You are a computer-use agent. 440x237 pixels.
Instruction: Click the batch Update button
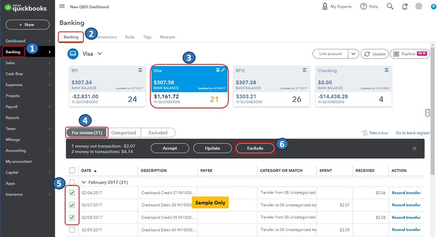tap(212, 148)
